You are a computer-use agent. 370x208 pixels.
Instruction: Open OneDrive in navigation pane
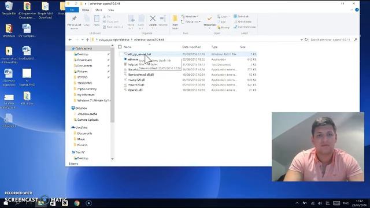(82, 127)
